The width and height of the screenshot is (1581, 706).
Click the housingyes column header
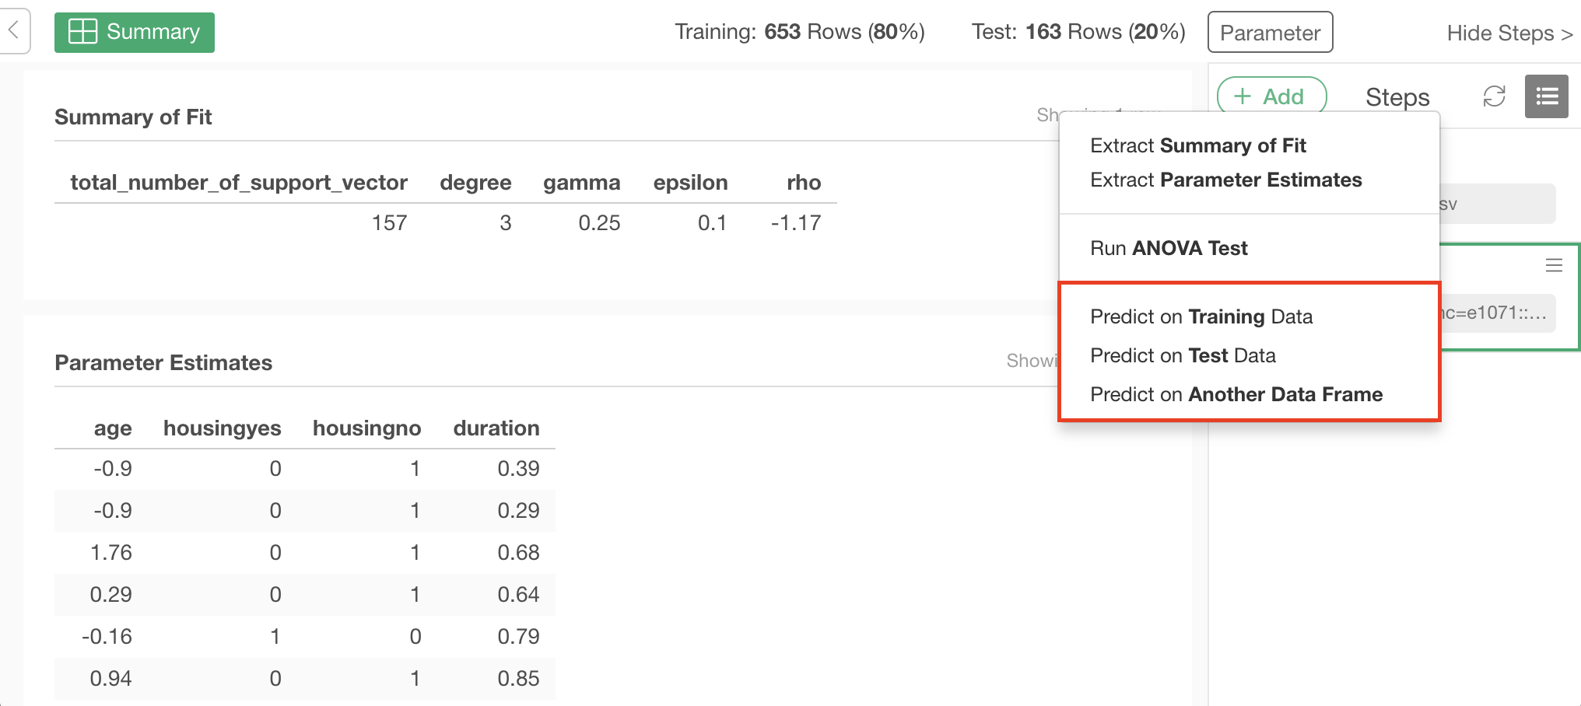[222, 428]
